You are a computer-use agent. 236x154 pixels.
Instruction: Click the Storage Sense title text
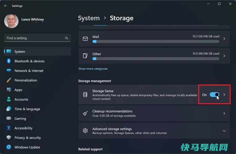point(103,91)
